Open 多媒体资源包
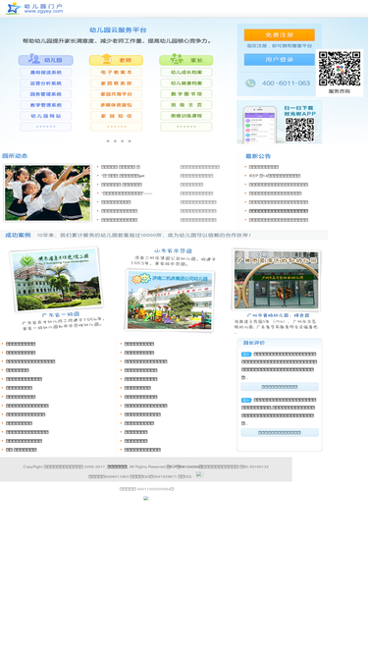The height and width of the screenshot is (655, 368). [116, 105]
